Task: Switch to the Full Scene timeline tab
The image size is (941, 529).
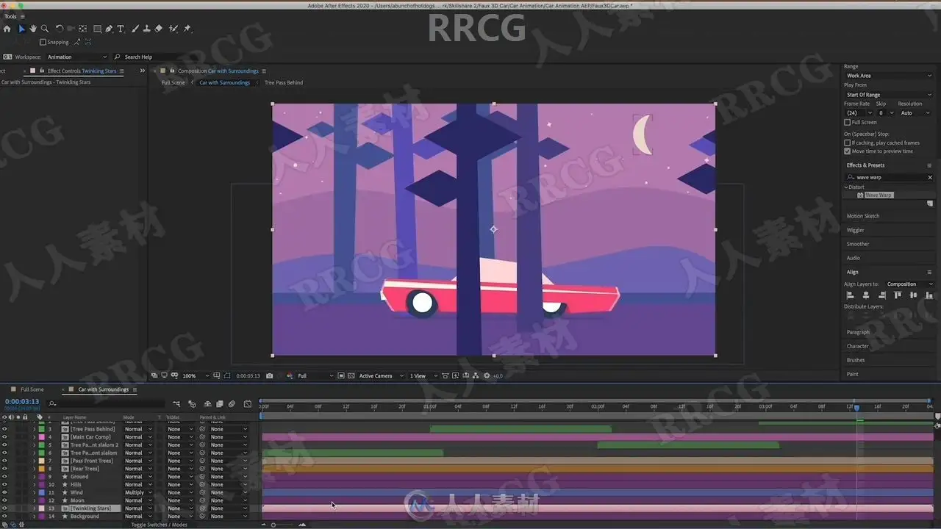Action: coord(32,389)
